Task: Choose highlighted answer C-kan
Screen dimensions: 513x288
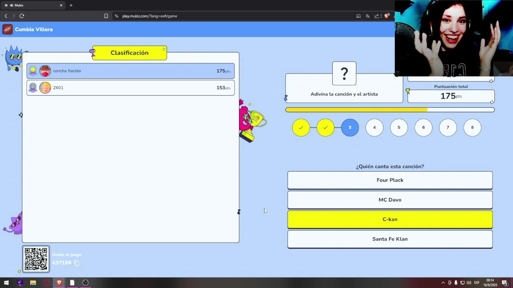Action: coord(390,219)
